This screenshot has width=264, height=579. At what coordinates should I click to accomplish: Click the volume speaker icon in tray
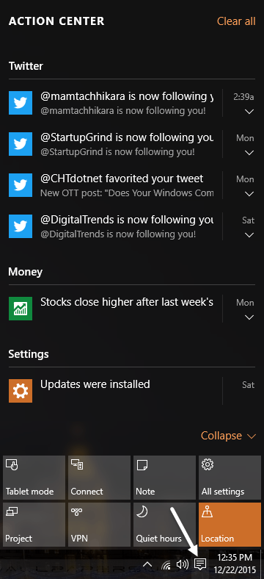[x=183, y=564]
